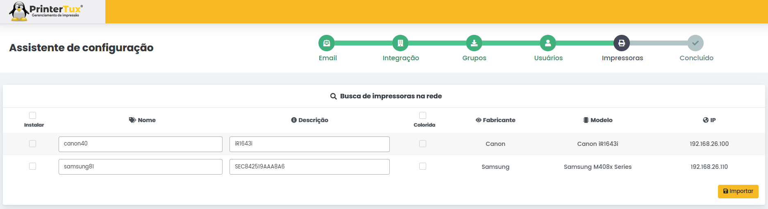Toggle the Instalar select-all checkbox in header
The width and height of the screenshot is (768, 209).
click(33, 116)
